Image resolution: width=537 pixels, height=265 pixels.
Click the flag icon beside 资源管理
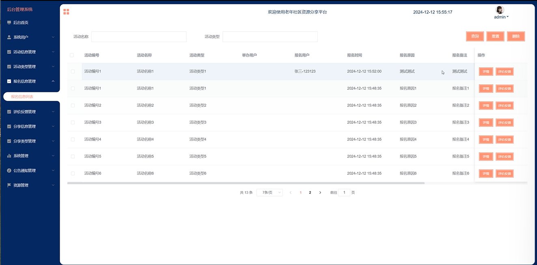coord(9,185)
